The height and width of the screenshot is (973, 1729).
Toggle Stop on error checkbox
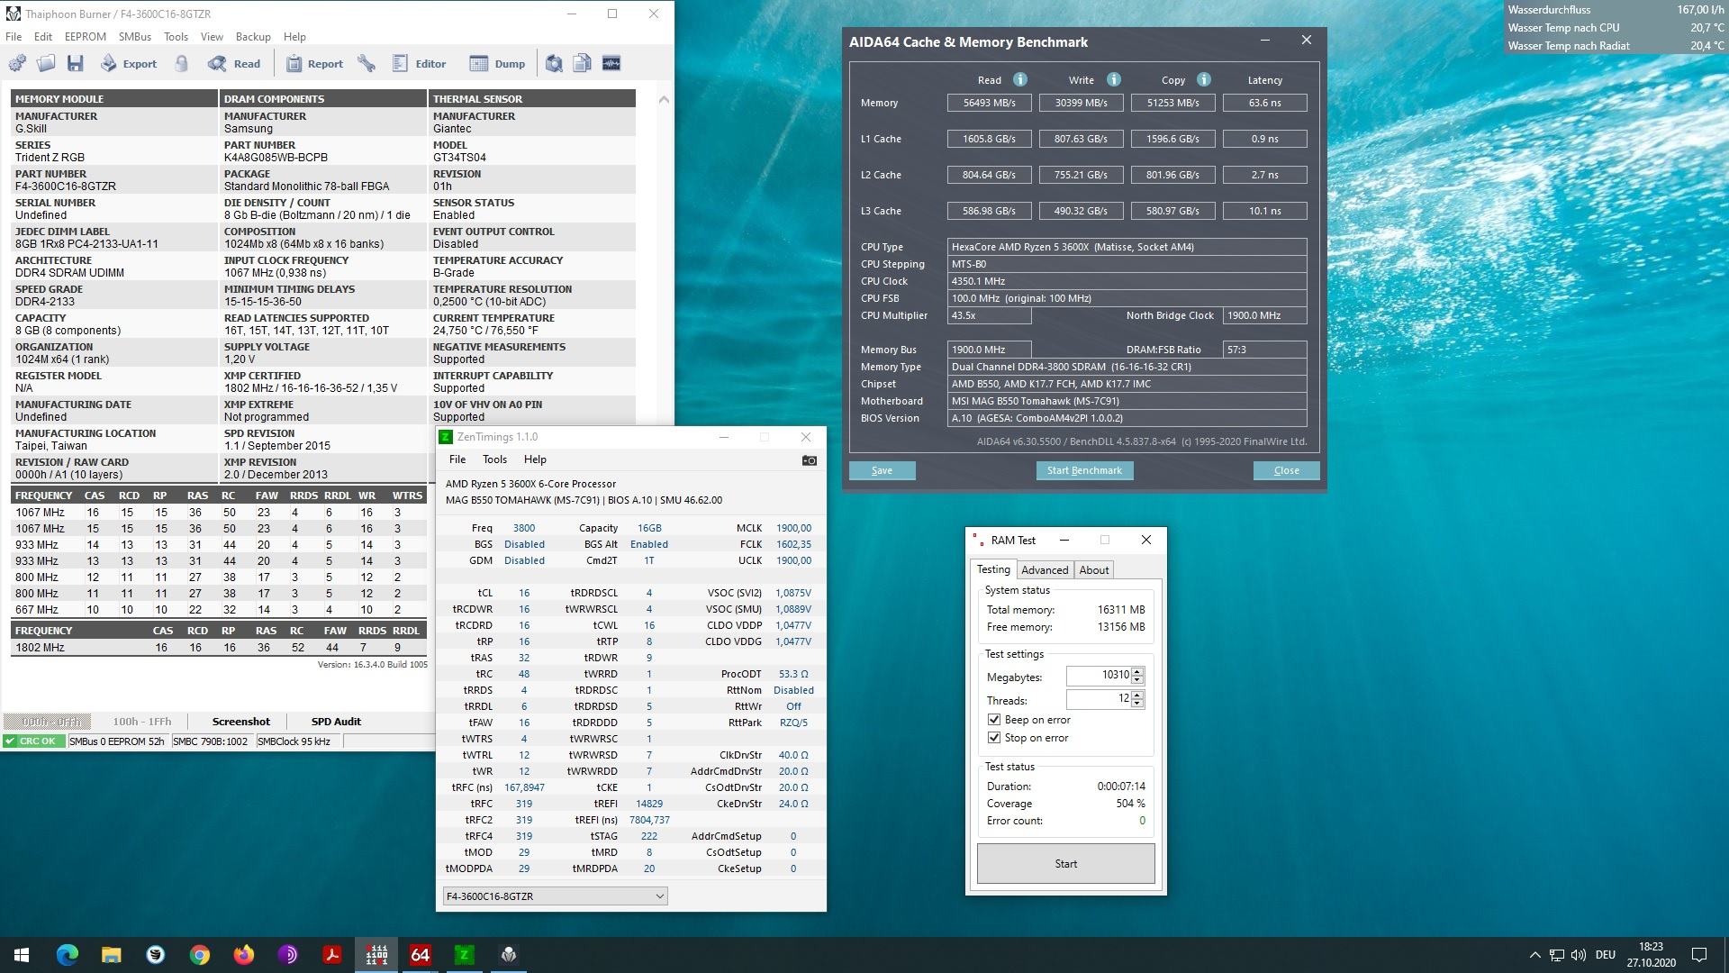tap(994, 738)
